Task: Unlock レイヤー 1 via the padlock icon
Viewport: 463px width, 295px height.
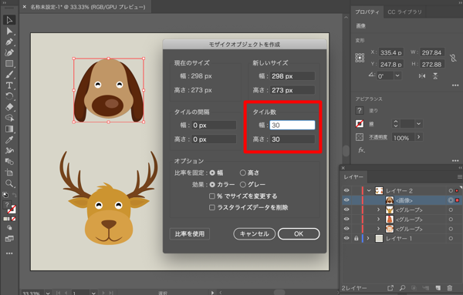Action: pyautogui.click(x=357, y=238)
